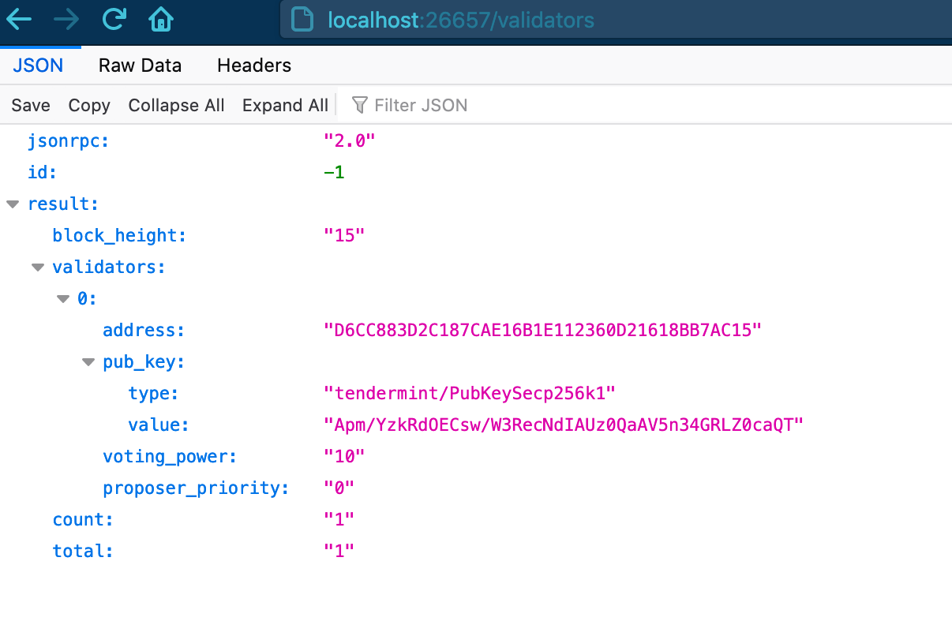Screen dimensions: 952x636
Task: Collapse validator entry 0
Action: 62,298
